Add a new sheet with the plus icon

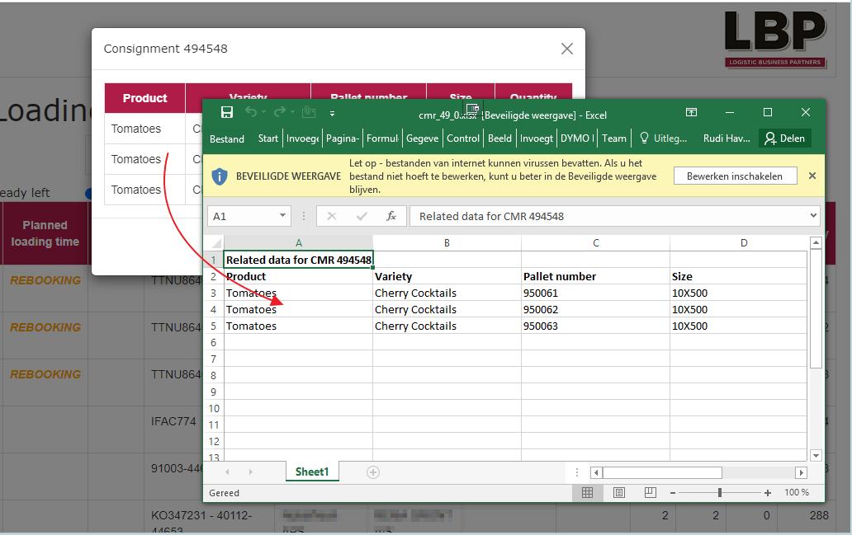(x=373, y=472)
